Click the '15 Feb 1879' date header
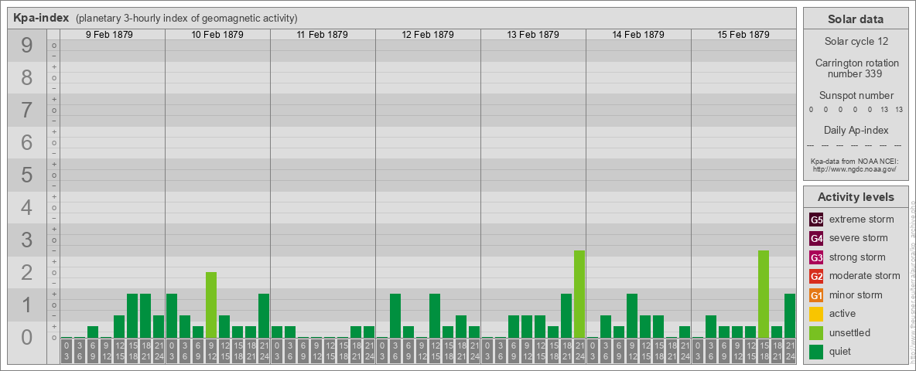The height and width of the screenshot is (371, 916). point(743,35)
